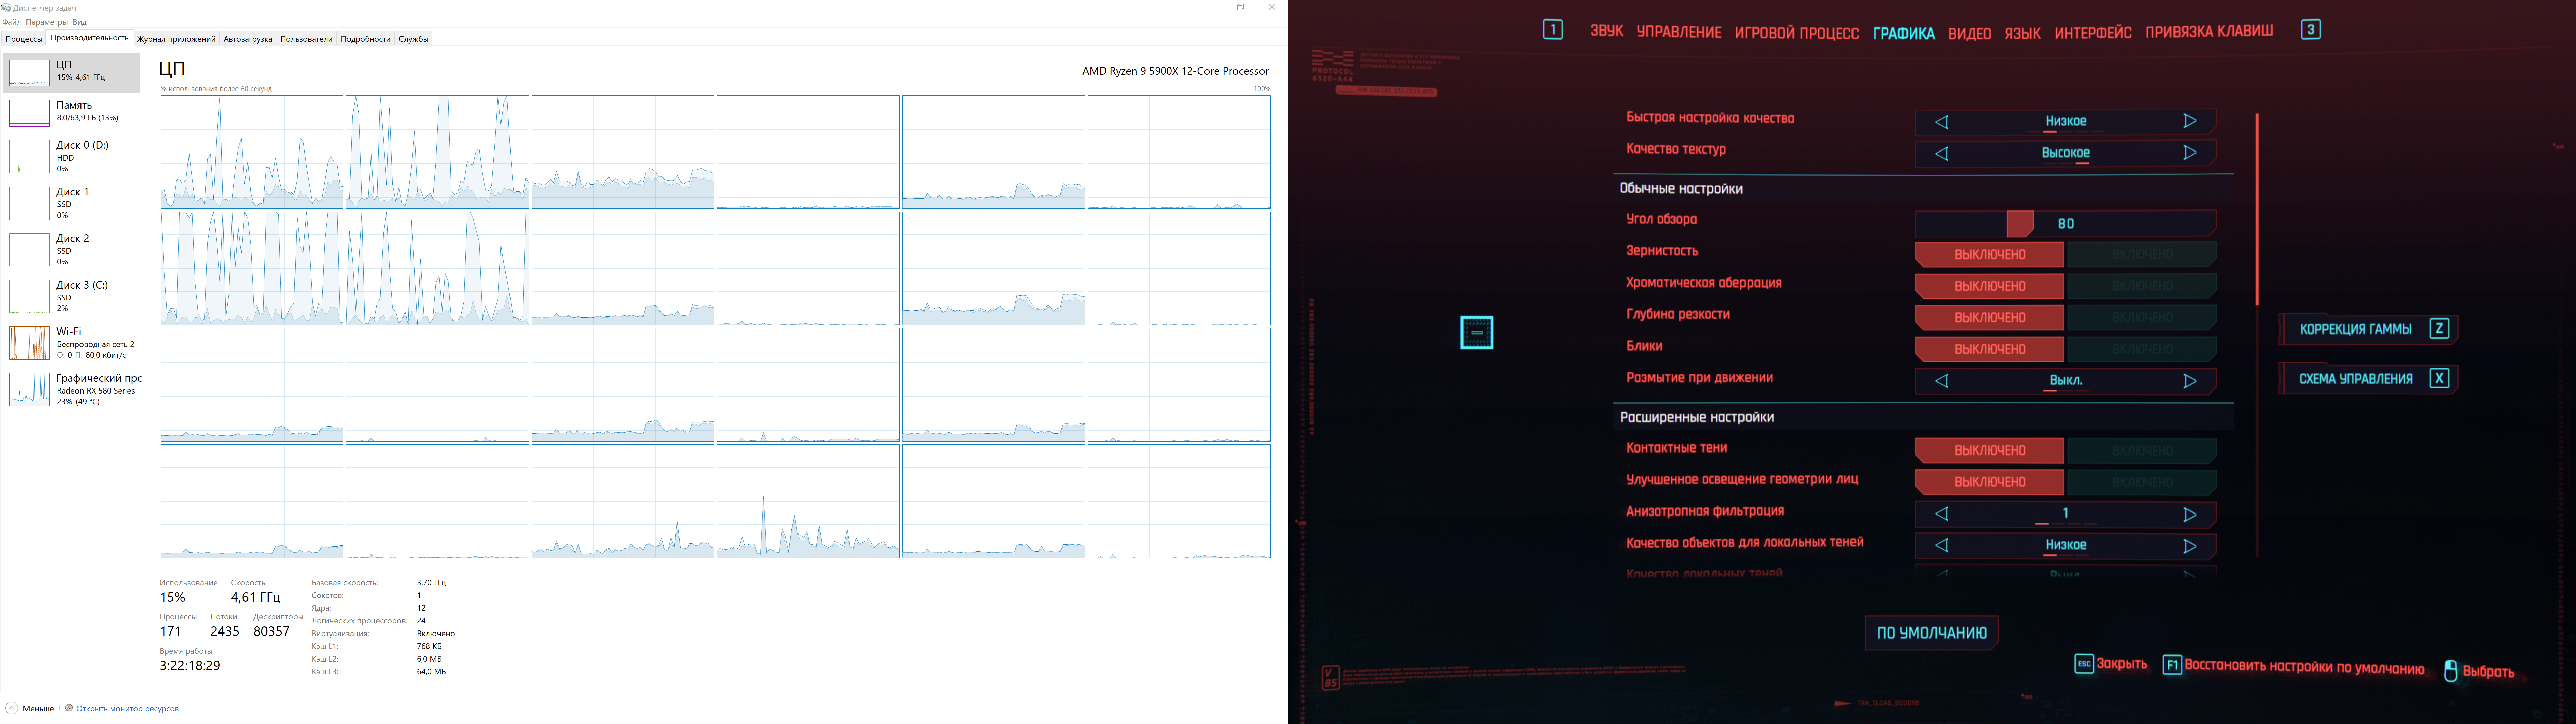The height and width of the screenshot is (724, 2576).
Task: Click left arrow of Размытие при движении
Action: pyautogui.click(x=1941, y=381)
